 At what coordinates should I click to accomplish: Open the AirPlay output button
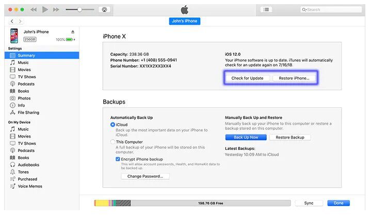104,10
